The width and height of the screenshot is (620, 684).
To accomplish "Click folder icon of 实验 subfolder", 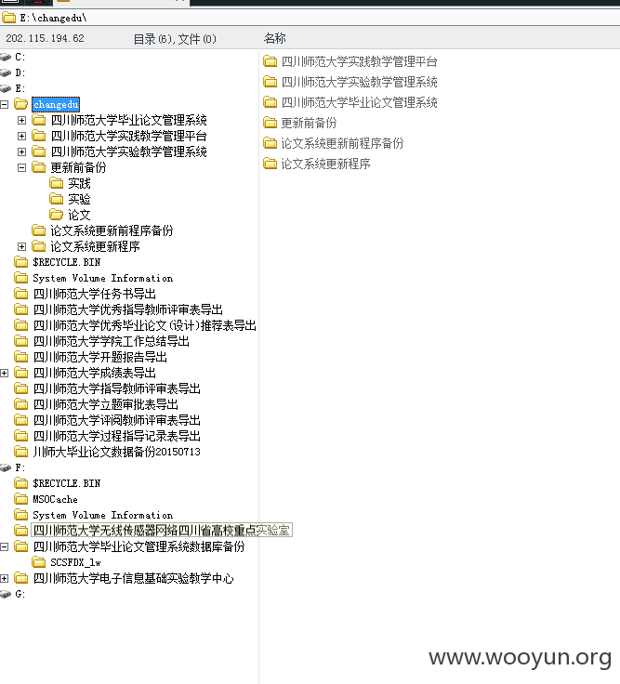I will (x=57, y=199).
